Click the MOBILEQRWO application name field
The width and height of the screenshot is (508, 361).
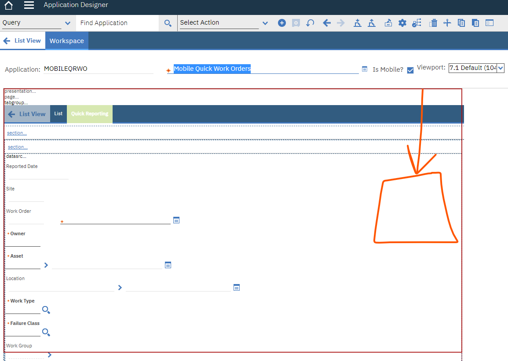coord(99,69)
